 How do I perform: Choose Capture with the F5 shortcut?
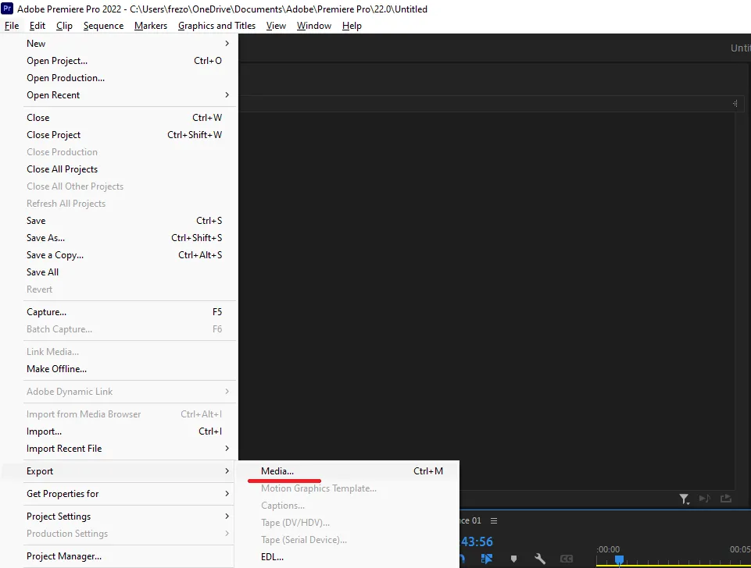point(129,312)
